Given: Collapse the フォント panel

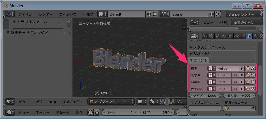Looking at the screenshot, I should coord(199,60).
